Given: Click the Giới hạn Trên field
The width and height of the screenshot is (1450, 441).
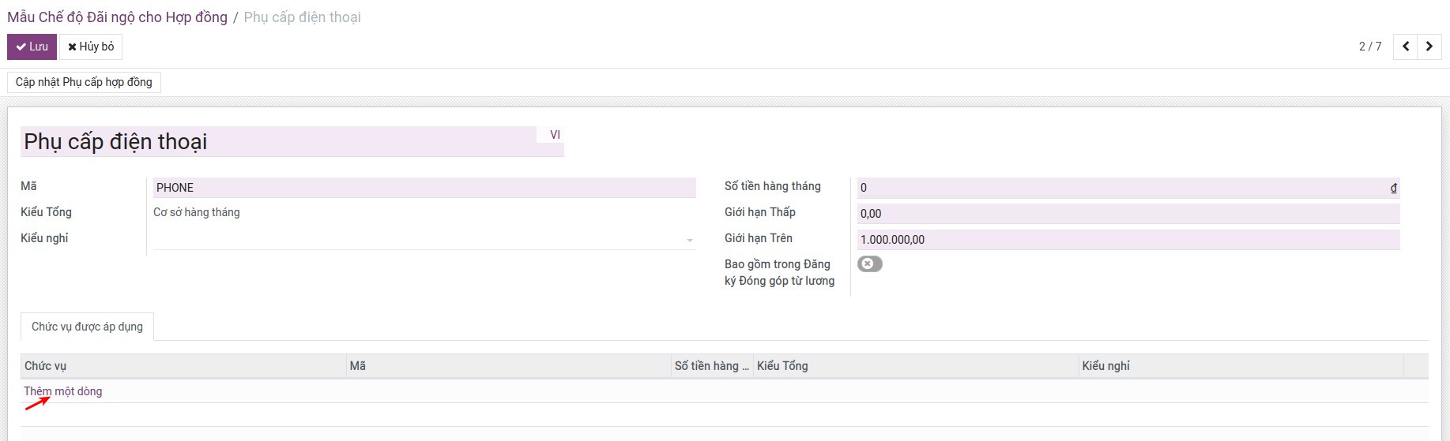Looking at the screenshot, I should [x=1128, y=240].
